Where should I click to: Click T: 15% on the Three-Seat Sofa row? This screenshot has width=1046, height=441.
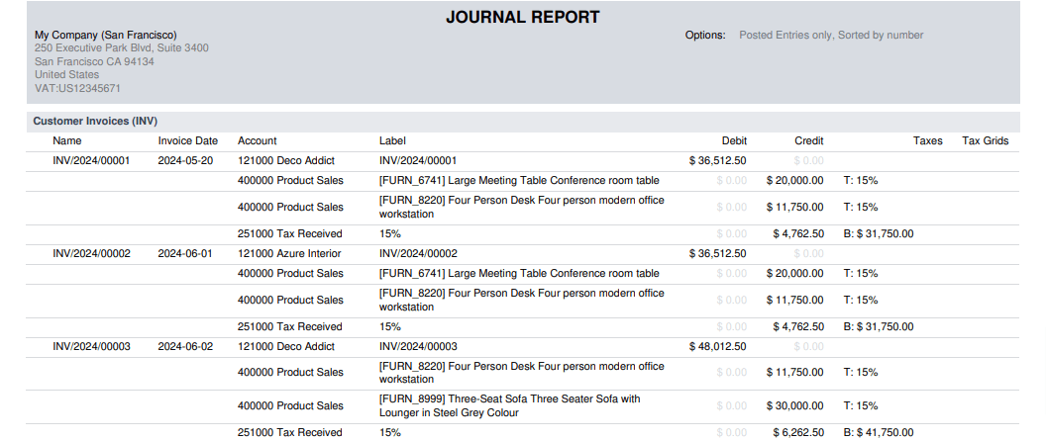[861, 405]
